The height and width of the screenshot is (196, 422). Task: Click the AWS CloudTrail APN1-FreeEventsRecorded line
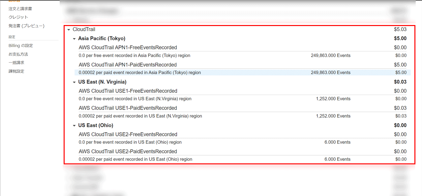[128, 47]
